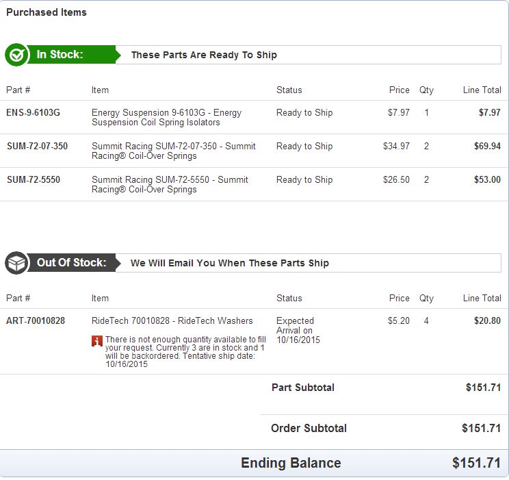Click the Purchased Items heading
Image resolution: width=509 pixels, height=480 pixels.
[47, 12]
